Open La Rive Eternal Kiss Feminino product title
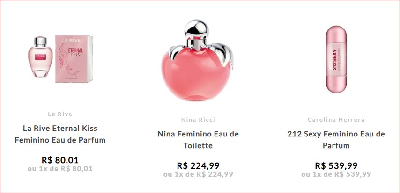This screenshot has width=400, height=193. tap(60, 134)
